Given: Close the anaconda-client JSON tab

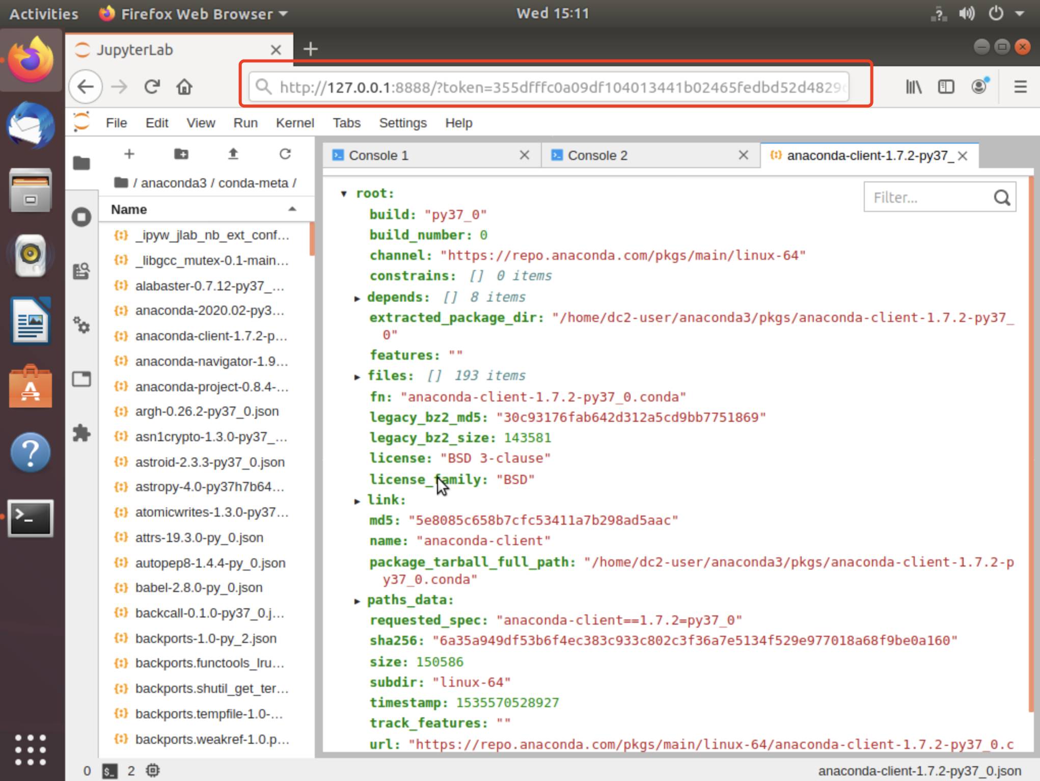Looking at the screenshot, I should click(963, 156).
